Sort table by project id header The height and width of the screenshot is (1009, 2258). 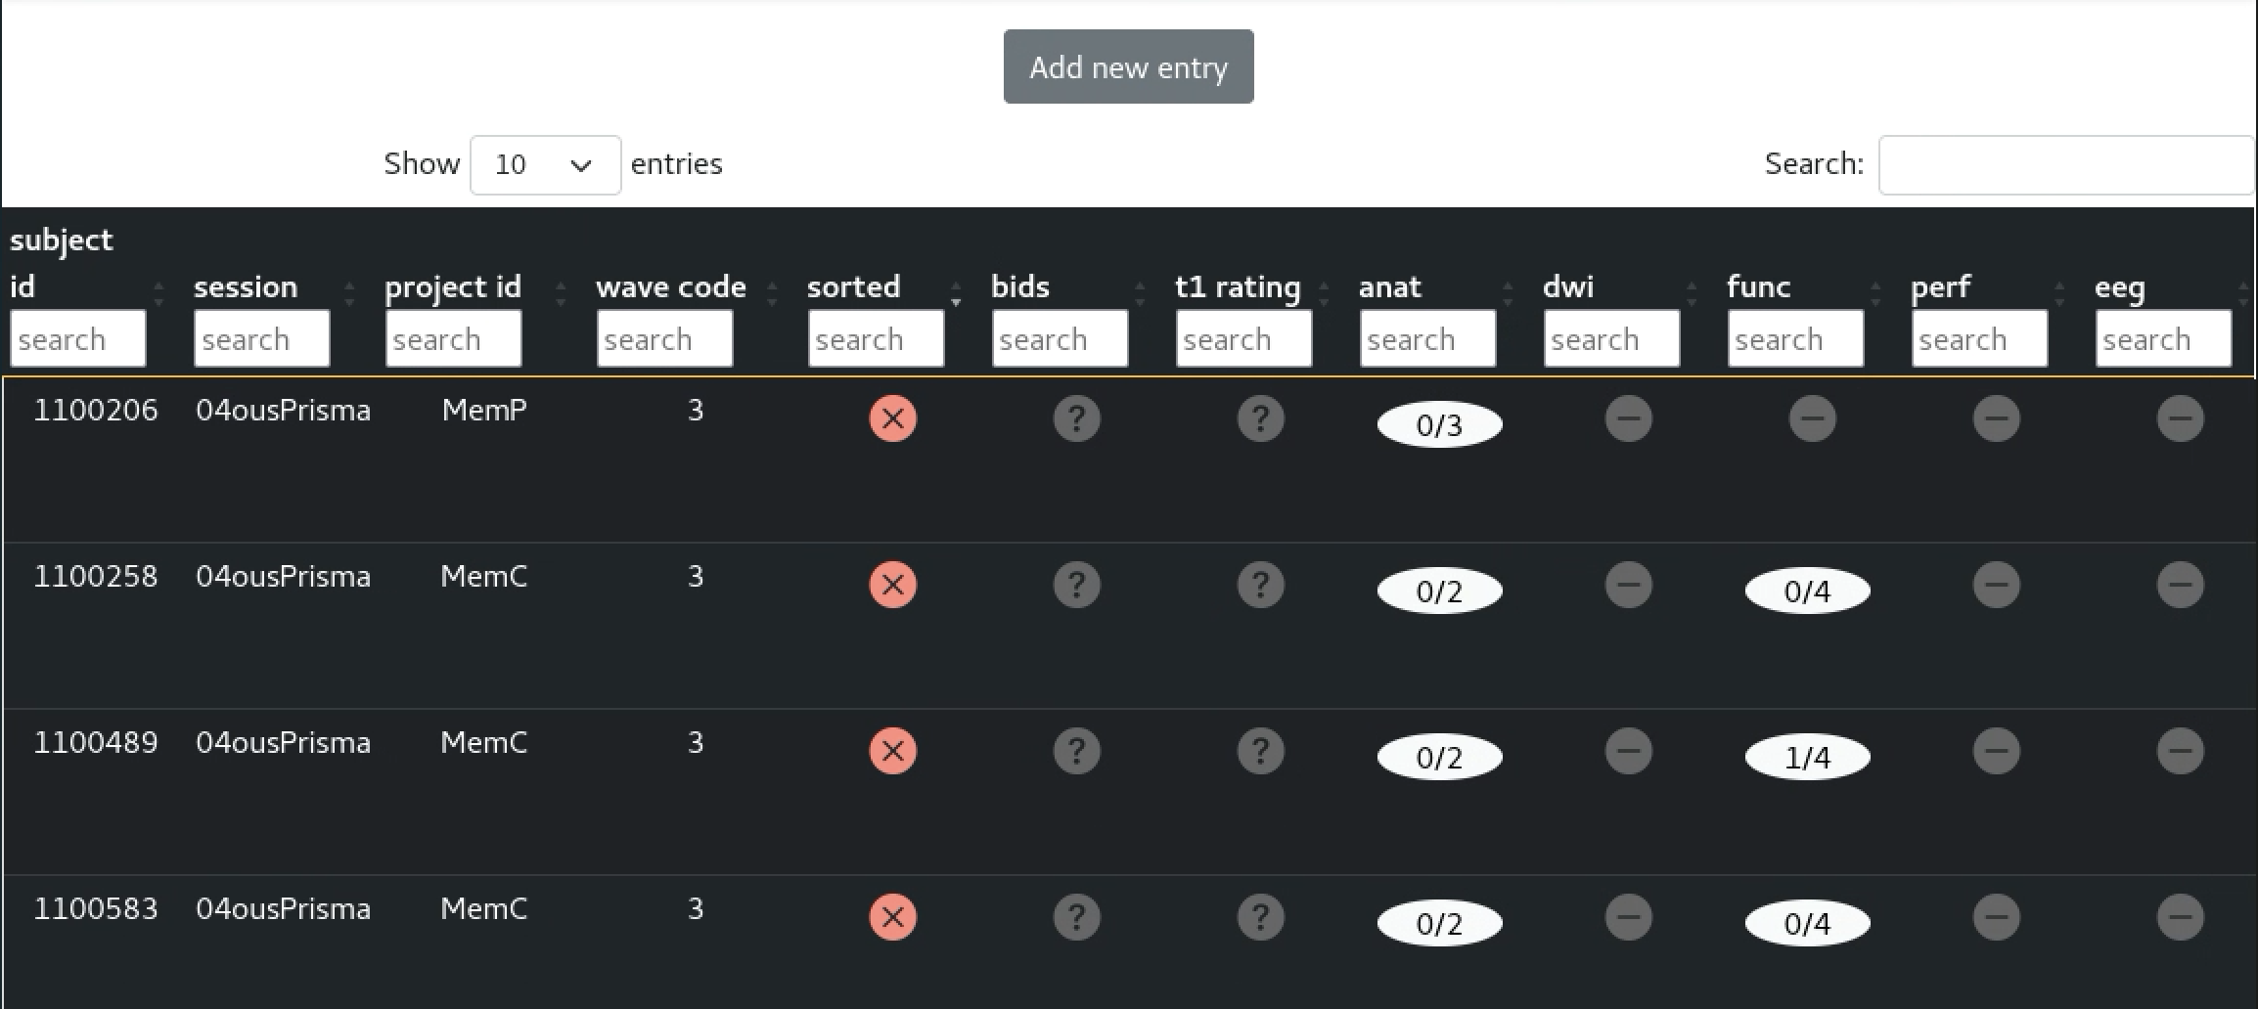click(453, 287)
